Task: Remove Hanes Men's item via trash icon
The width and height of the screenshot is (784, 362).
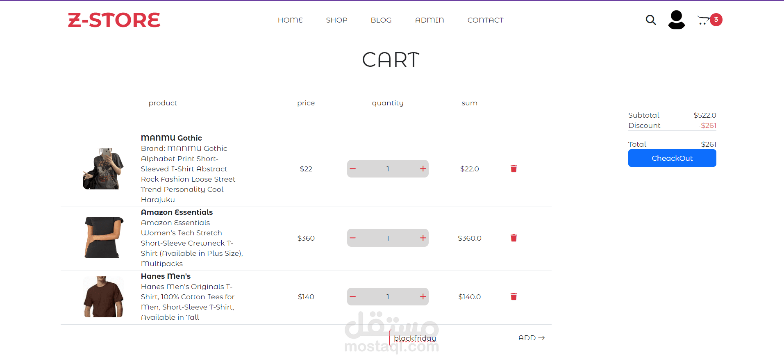Action: [514, 296]
